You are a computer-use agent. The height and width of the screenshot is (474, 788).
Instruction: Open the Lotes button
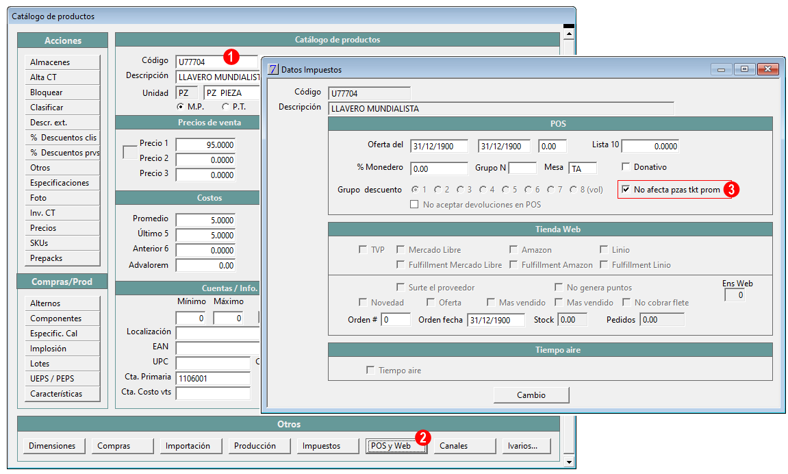coord(62,364)
